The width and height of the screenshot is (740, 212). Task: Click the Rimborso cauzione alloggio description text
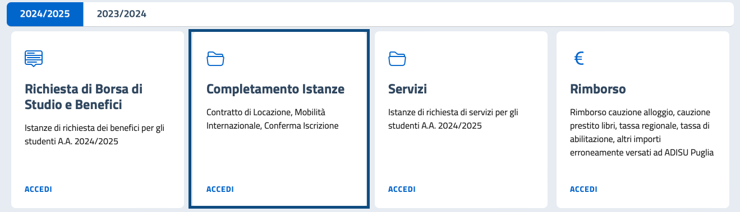[x=642, y=133]
